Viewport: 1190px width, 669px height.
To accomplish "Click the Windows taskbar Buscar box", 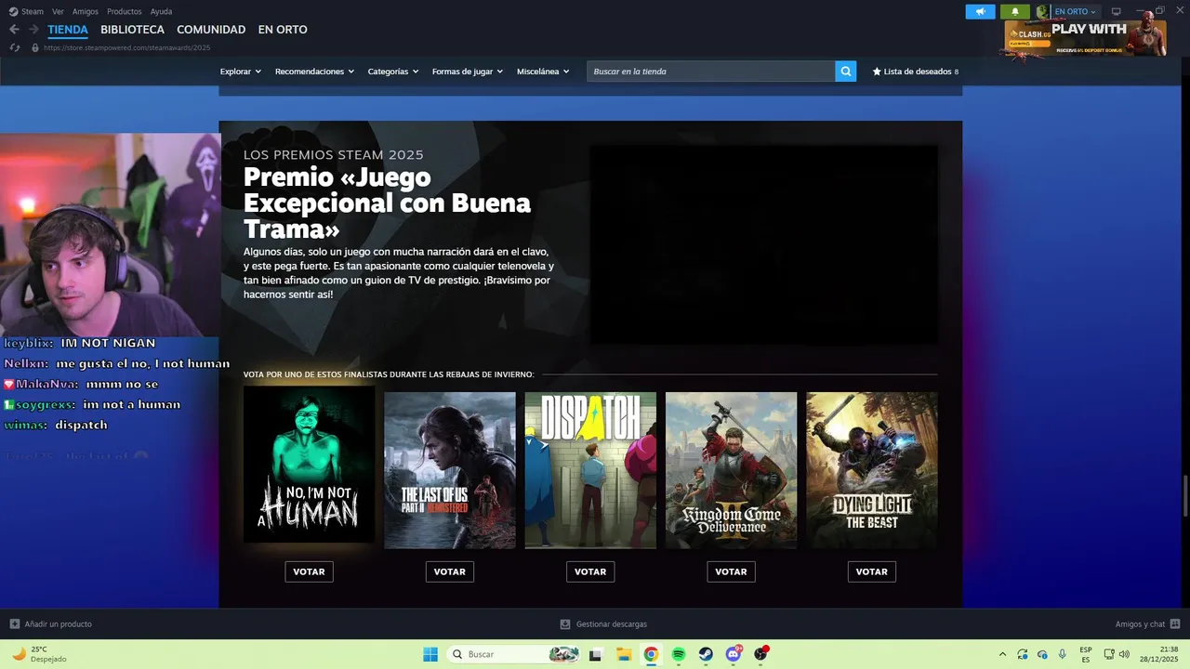I will click(513, 654).
